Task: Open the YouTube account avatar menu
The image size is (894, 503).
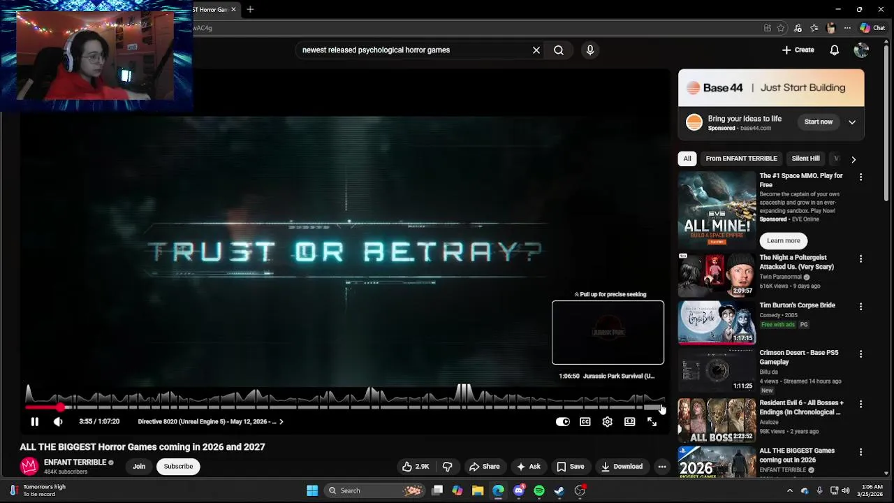Action: click(861, 50)
